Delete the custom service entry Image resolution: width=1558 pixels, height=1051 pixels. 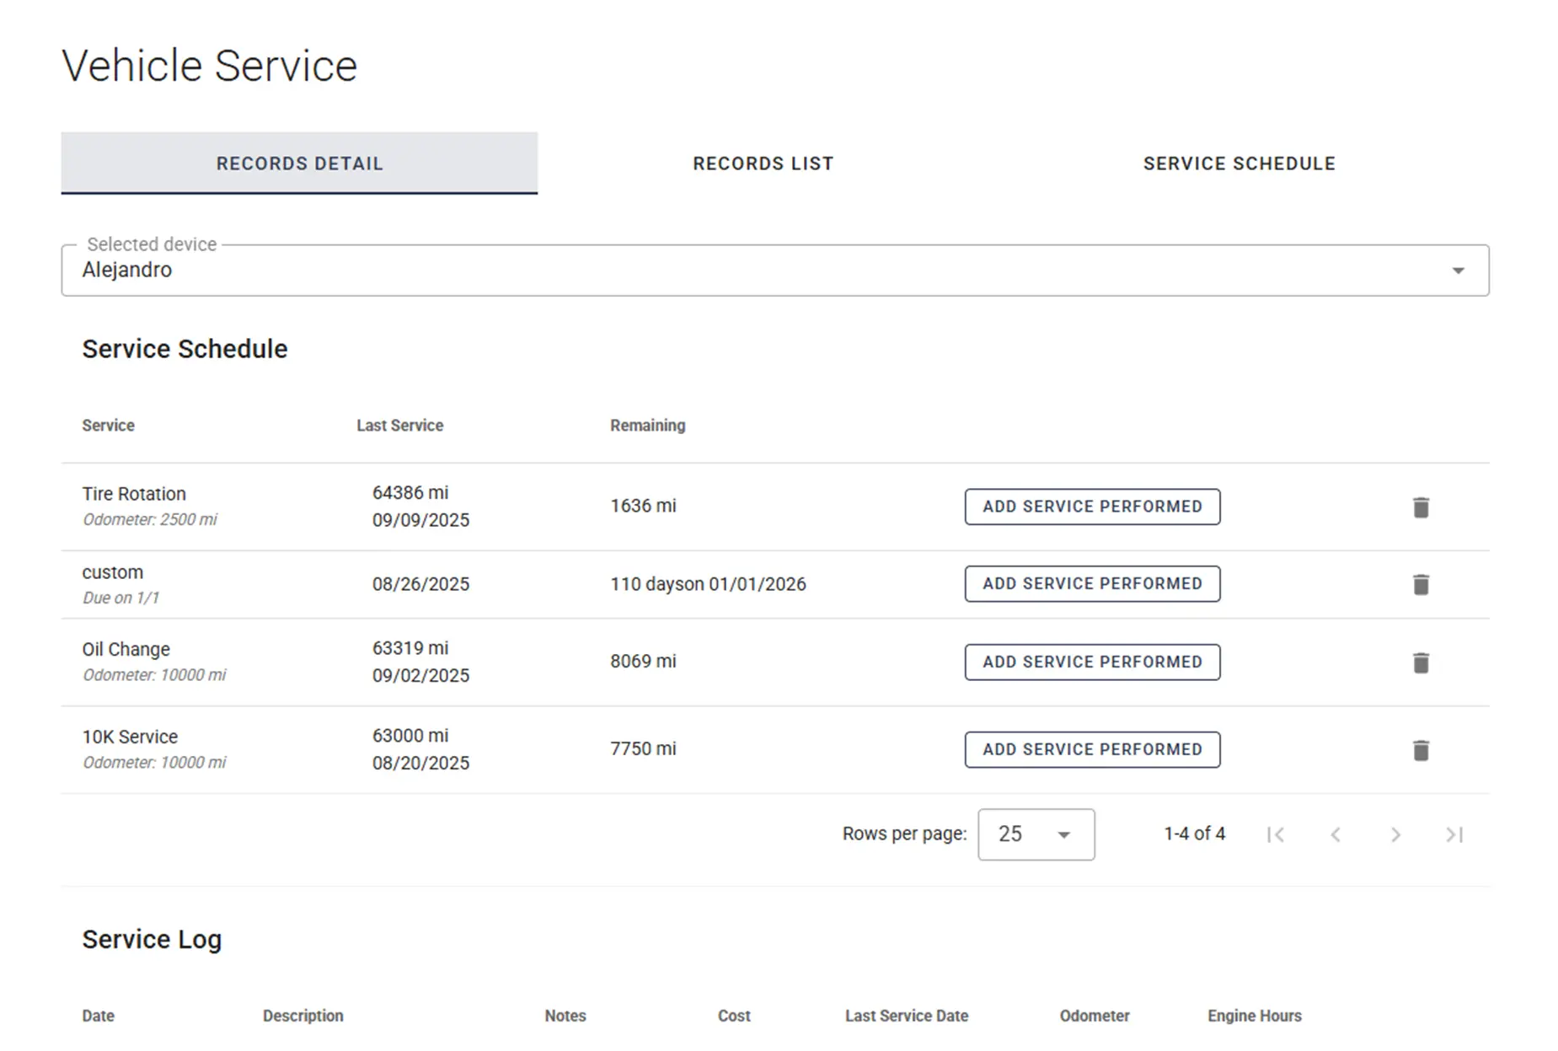(x=1421, y=583)
